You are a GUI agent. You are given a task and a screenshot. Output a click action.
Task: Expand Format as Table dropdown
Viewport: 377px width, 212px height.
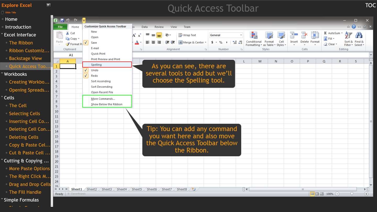(269, 39)
